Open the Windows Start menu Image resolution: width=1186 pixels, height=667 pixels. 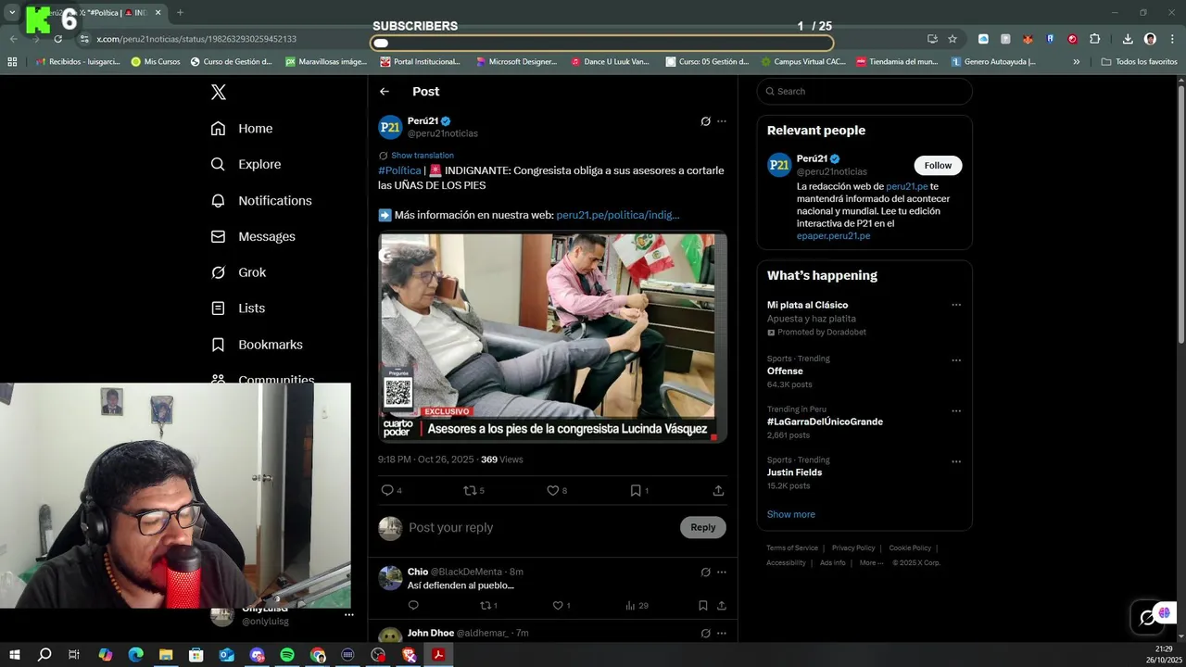[14, 655]
